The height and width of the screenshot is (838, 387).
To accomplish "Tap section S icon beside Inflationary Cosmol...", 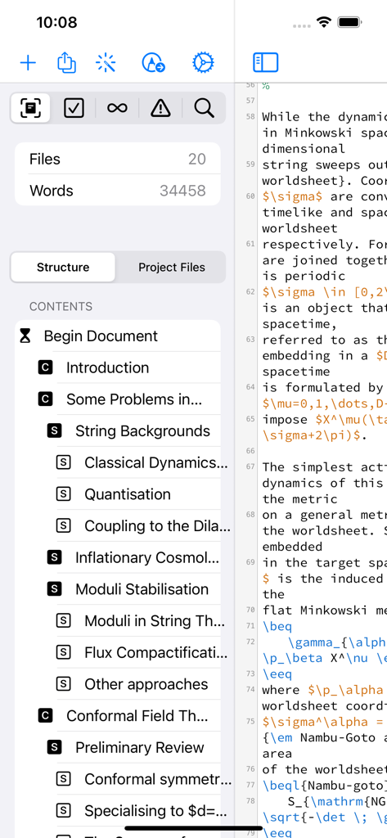I will pyautogui.click(x=54, y=557).
